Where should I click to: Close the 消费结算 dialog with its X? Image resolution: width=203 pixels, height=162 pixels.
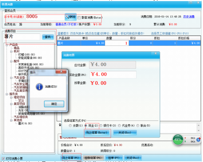156,54
